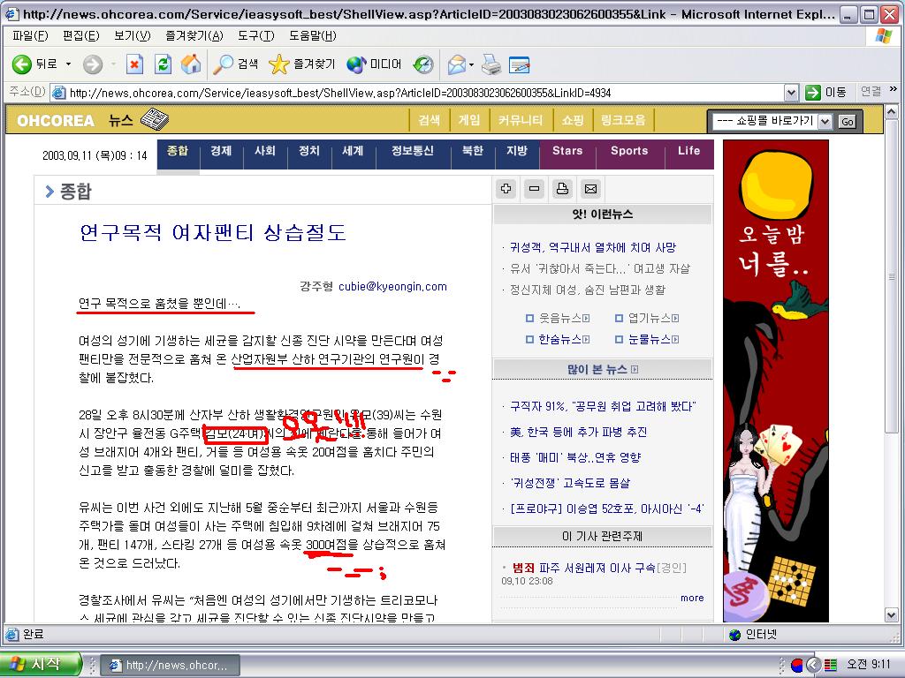Screen dimensions: 905x678
Task: Go to Home via house icon
Action: click(191, 64)
